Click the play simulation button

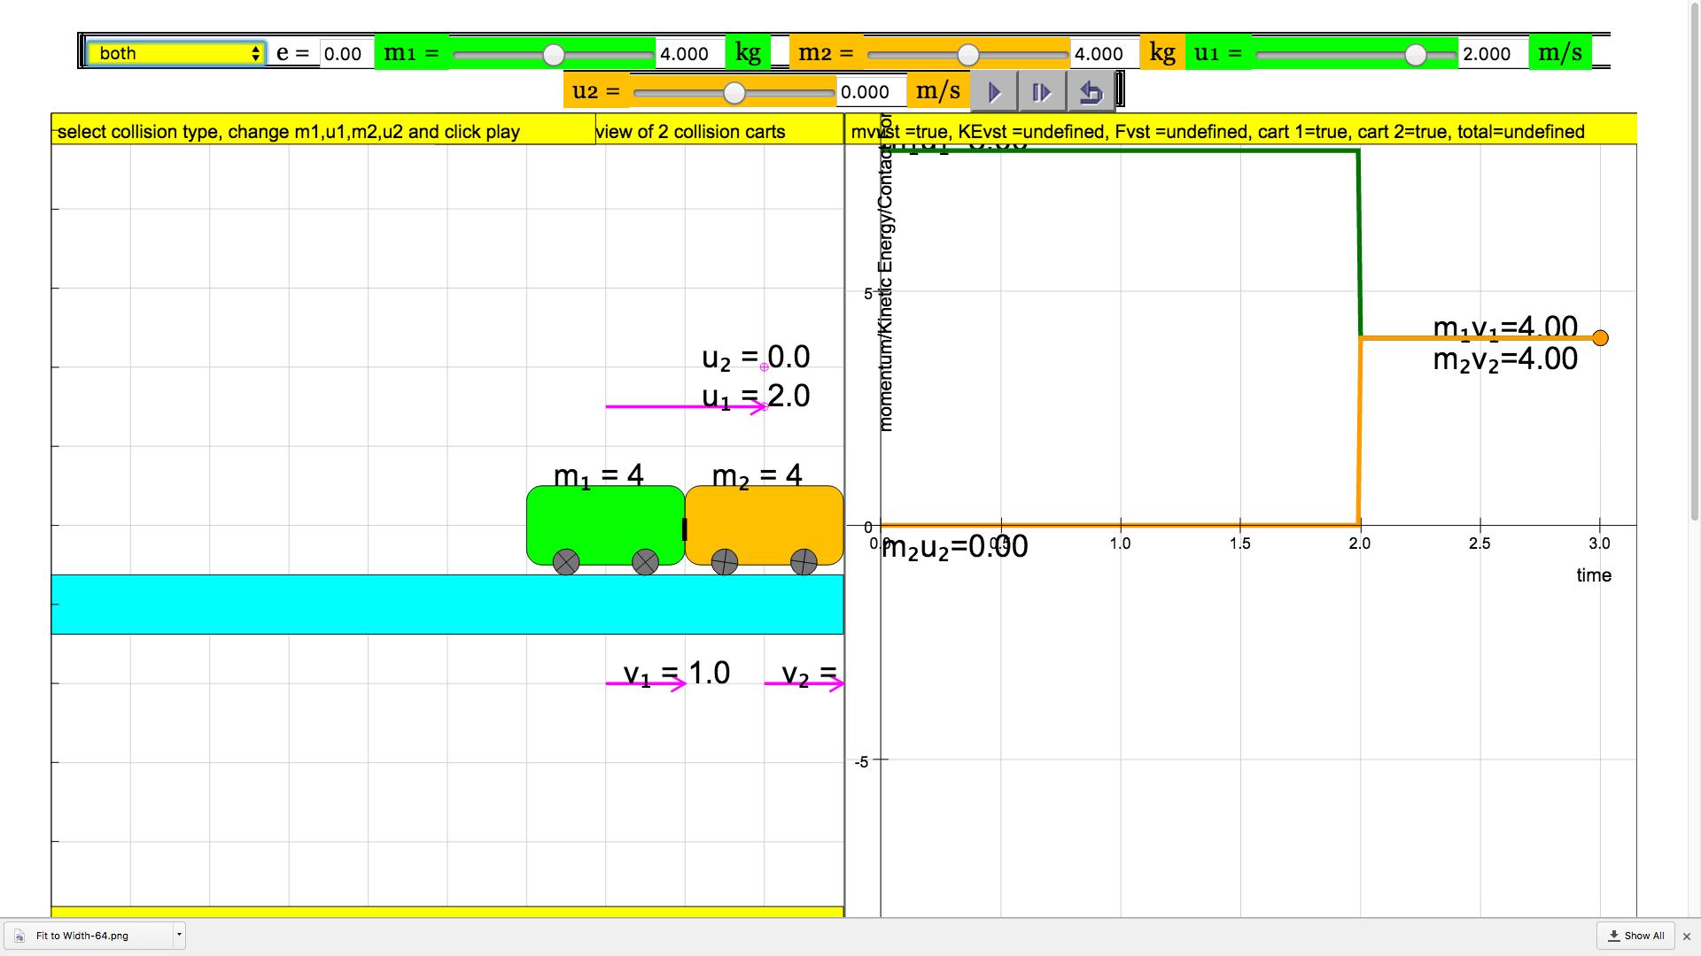(994, 92)
